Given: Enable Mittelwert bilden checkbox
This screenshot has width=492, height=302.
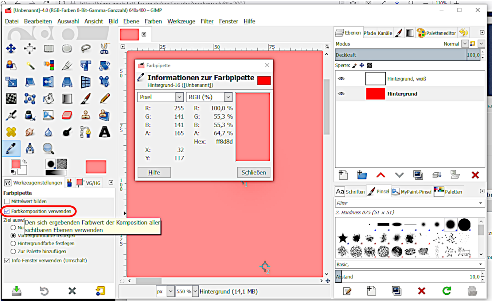Looking at the screenshot, I should pos(7,201).
